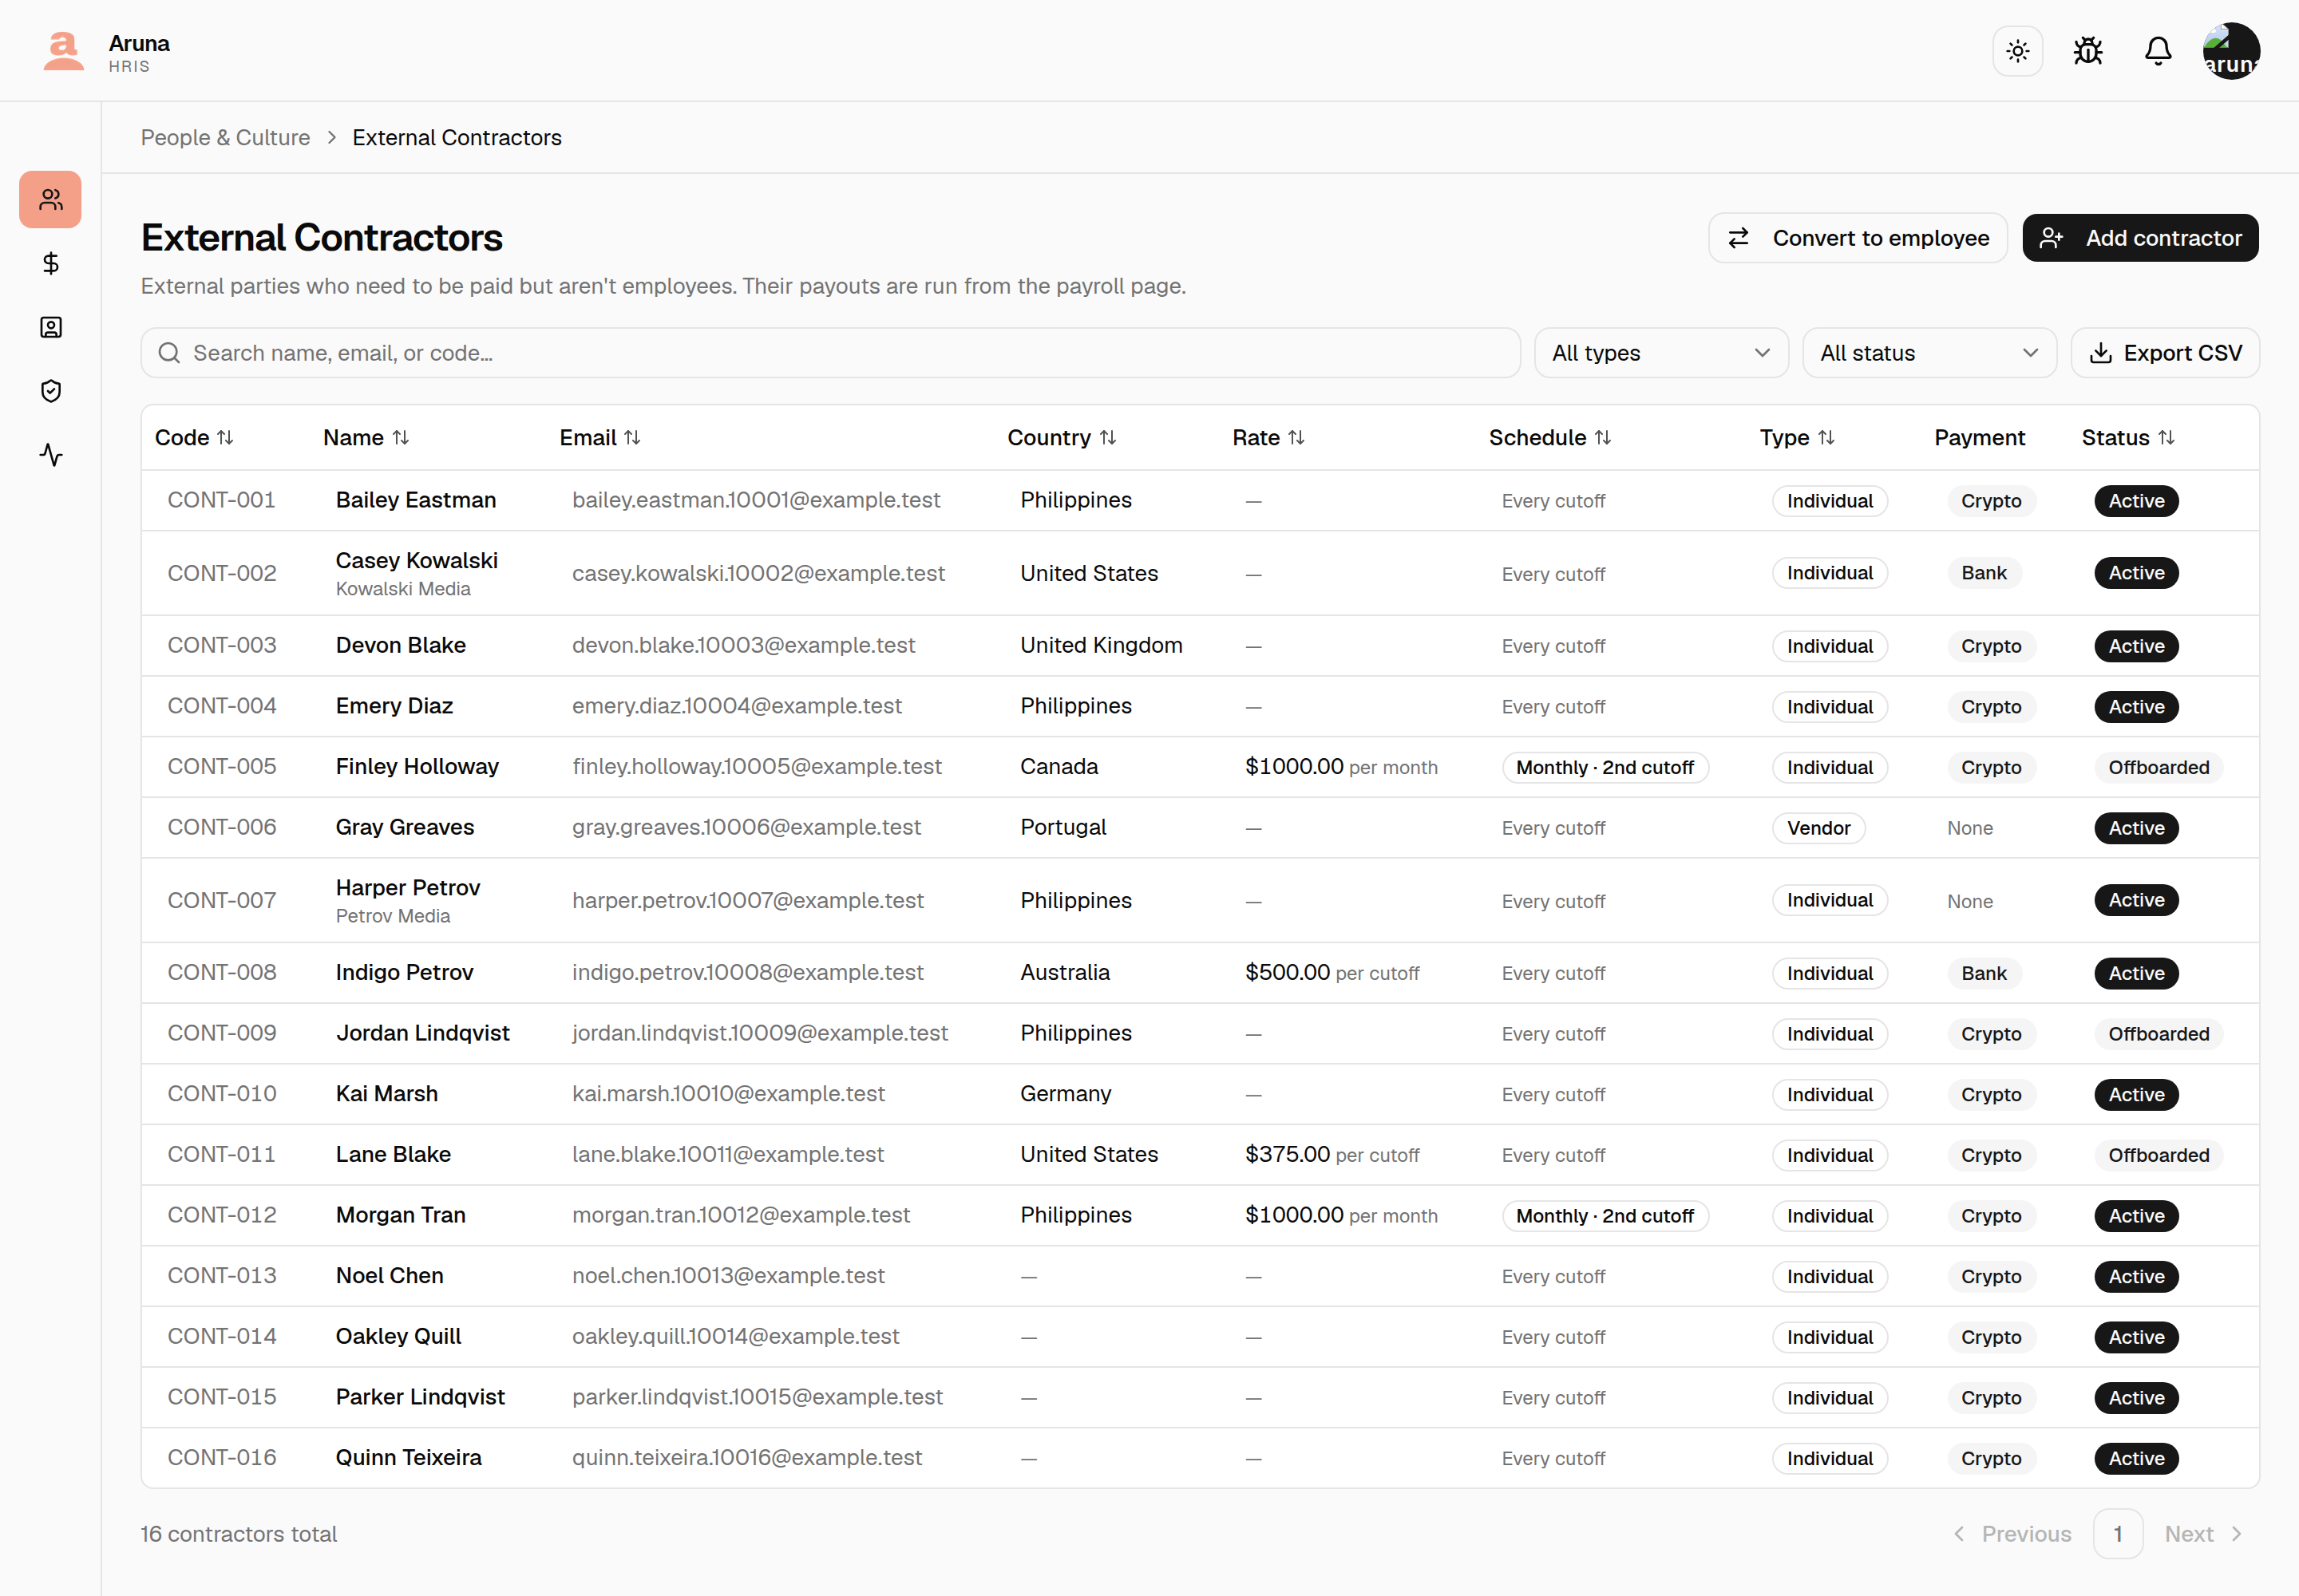The width and height of the screenshot is (2299, 1596).
Task: Sort by the Name column
Action: pyautogui.click(x=366, y=438)
